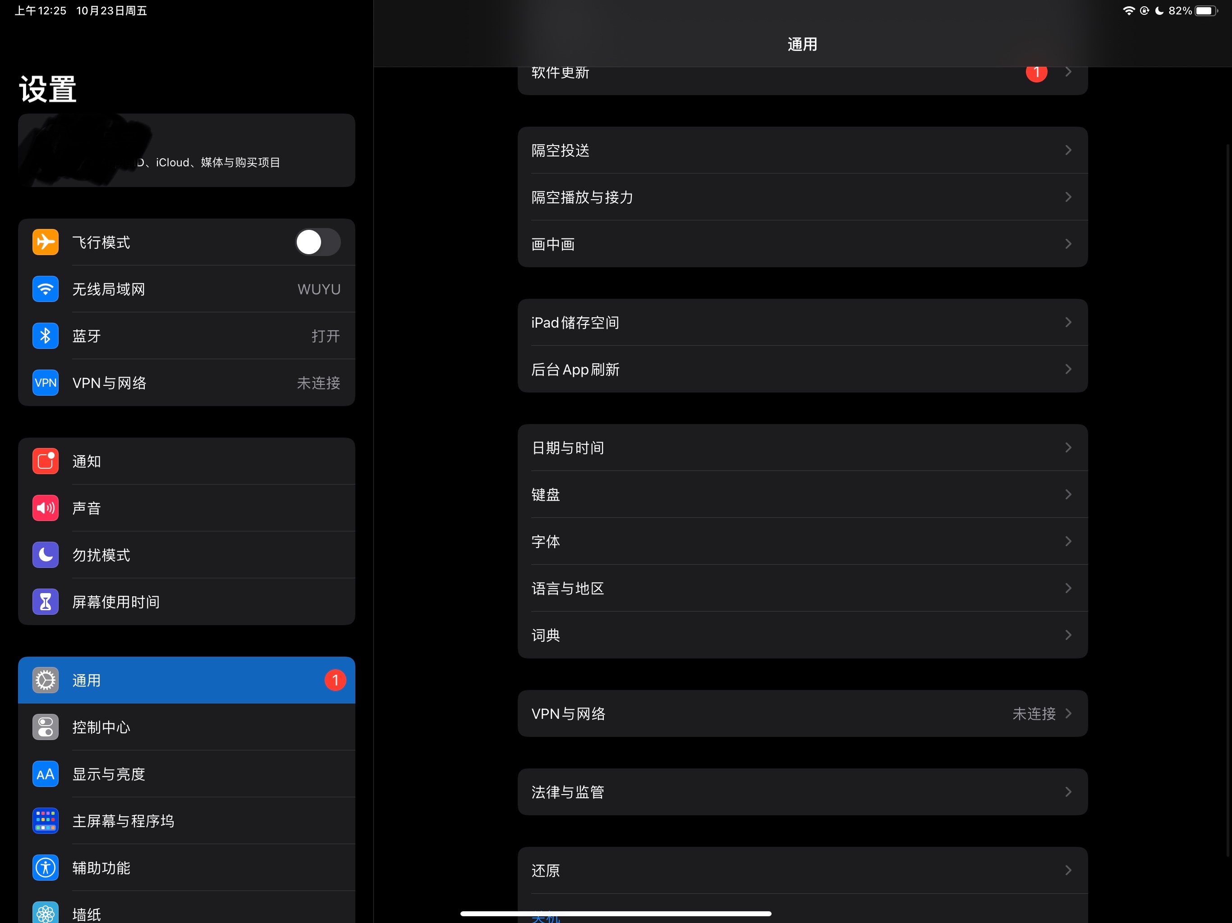The width and height of the screenshot is (1232, 923).
Task: Tap the red notifications icon
Action: click(x=45, y=461)
